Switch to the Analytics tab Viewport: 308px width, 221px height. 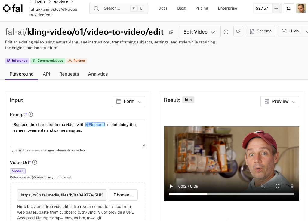tap(98, 74)
